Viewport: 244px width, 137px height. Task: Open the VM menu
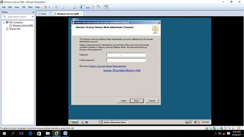pos(24,7)
